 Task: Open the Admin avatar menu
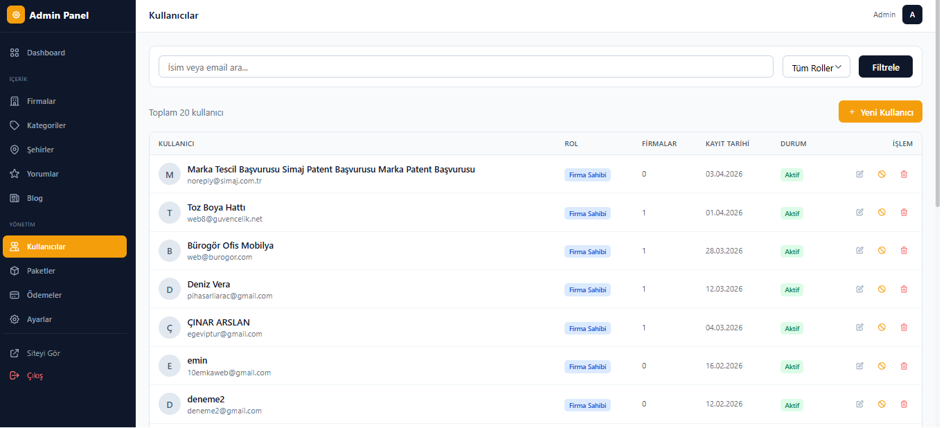tap(911, 15)
